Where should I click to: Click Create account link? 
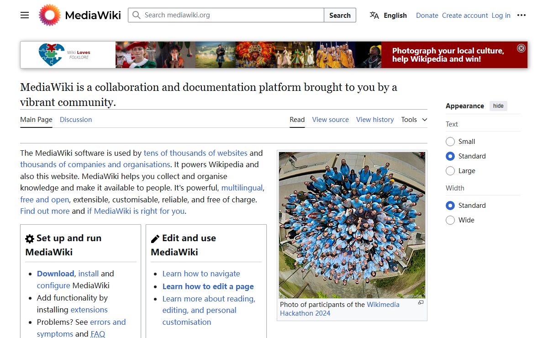coord(465,15)
